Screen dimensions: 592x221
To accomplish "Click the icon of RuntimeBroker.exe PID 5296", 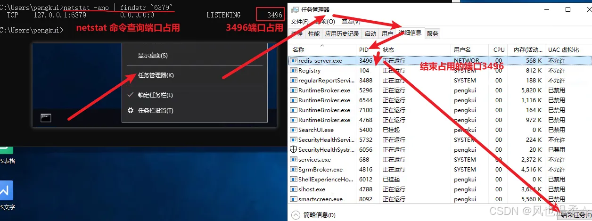I will click(x=294, y=90).
